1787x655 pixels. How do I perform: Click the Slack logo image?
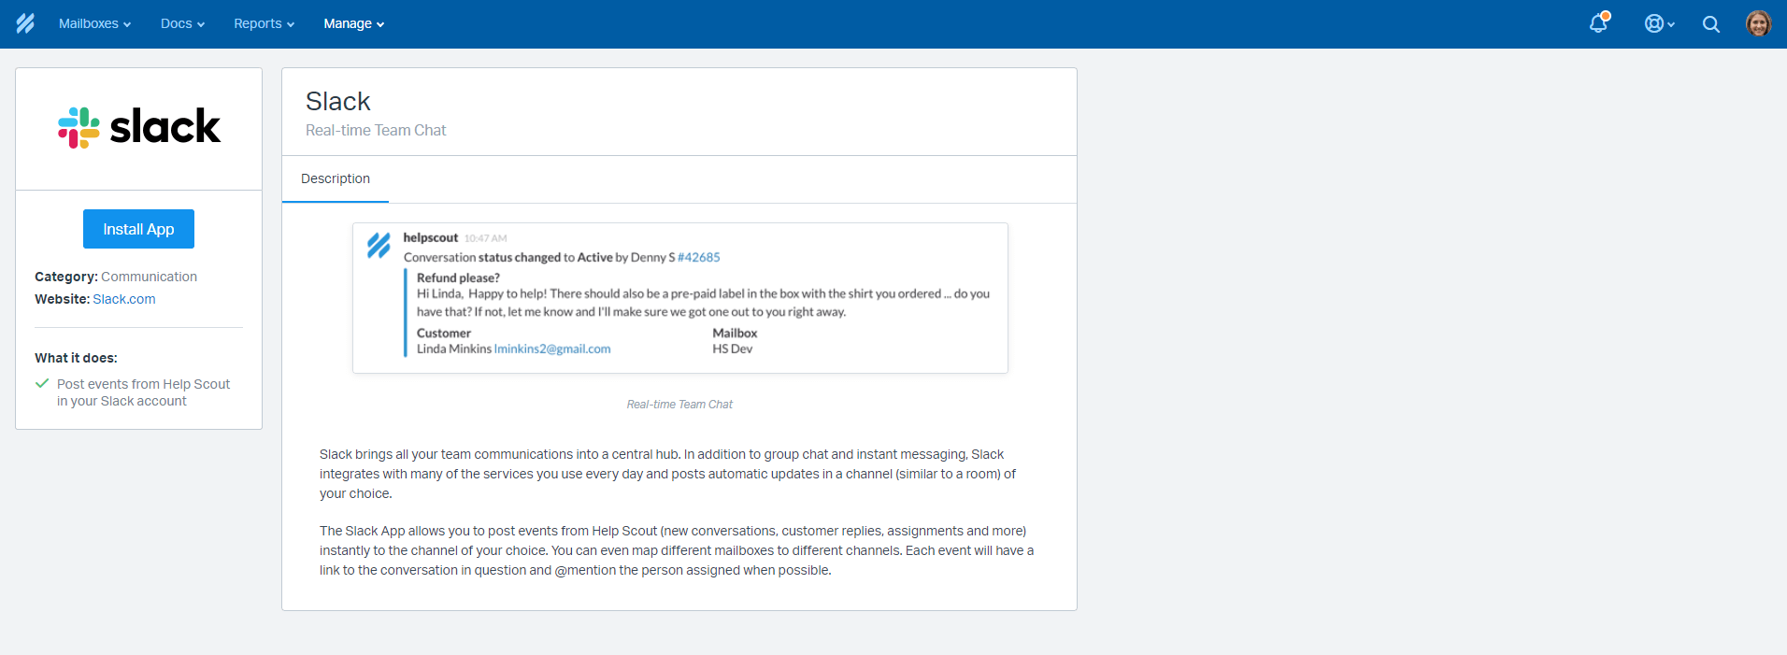click(139, 127)
